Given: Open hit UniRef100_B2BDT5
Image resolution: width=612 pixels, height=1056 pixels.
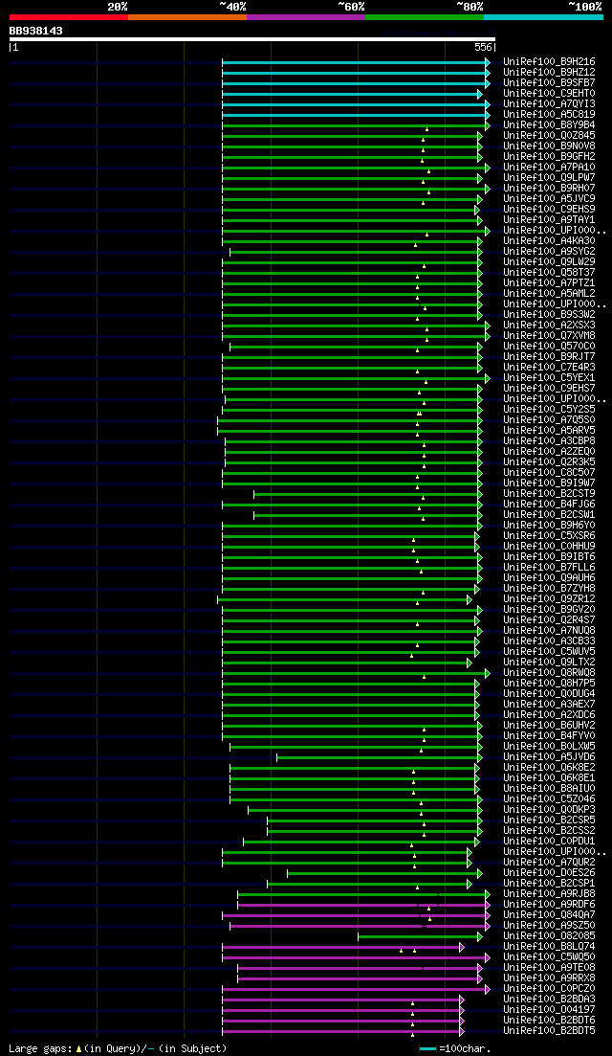Looking at the screenshot, I should click(549, 1030).
